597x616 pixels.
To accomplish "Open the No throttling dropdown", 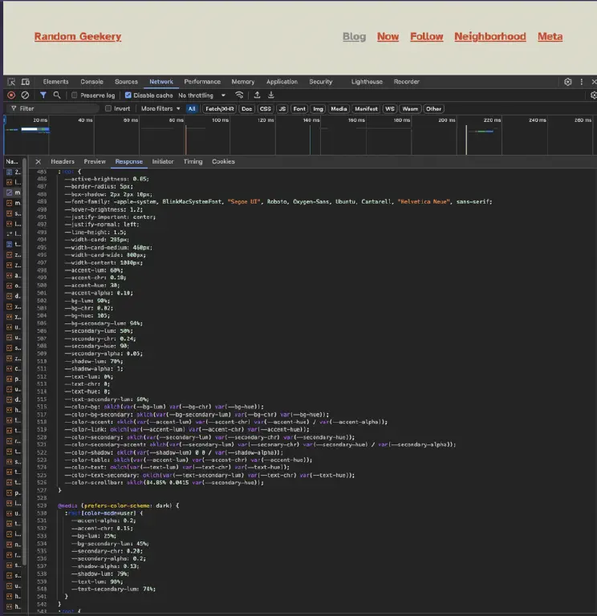I will [202, 95].
